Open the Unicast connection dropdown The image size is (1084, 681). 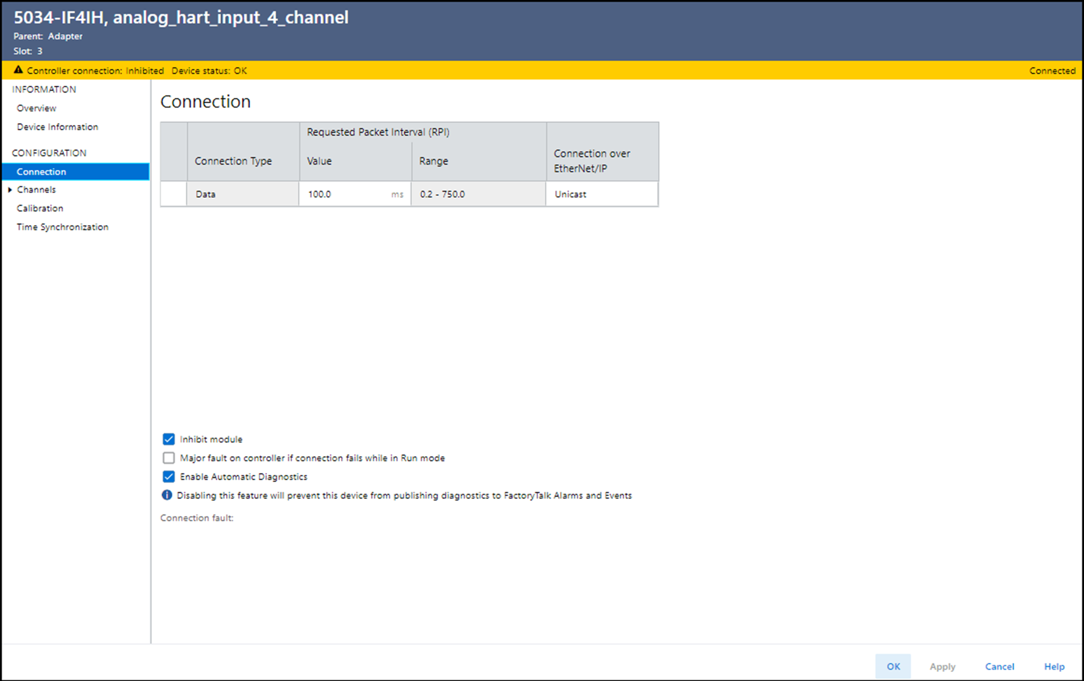click(x=601, y=194)
